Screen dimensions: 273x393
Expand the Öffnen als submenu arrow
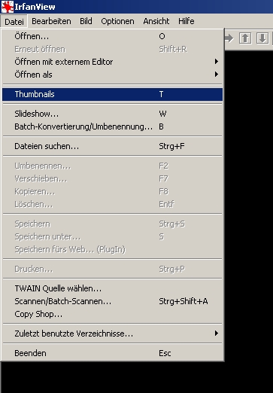pos(217,75)
